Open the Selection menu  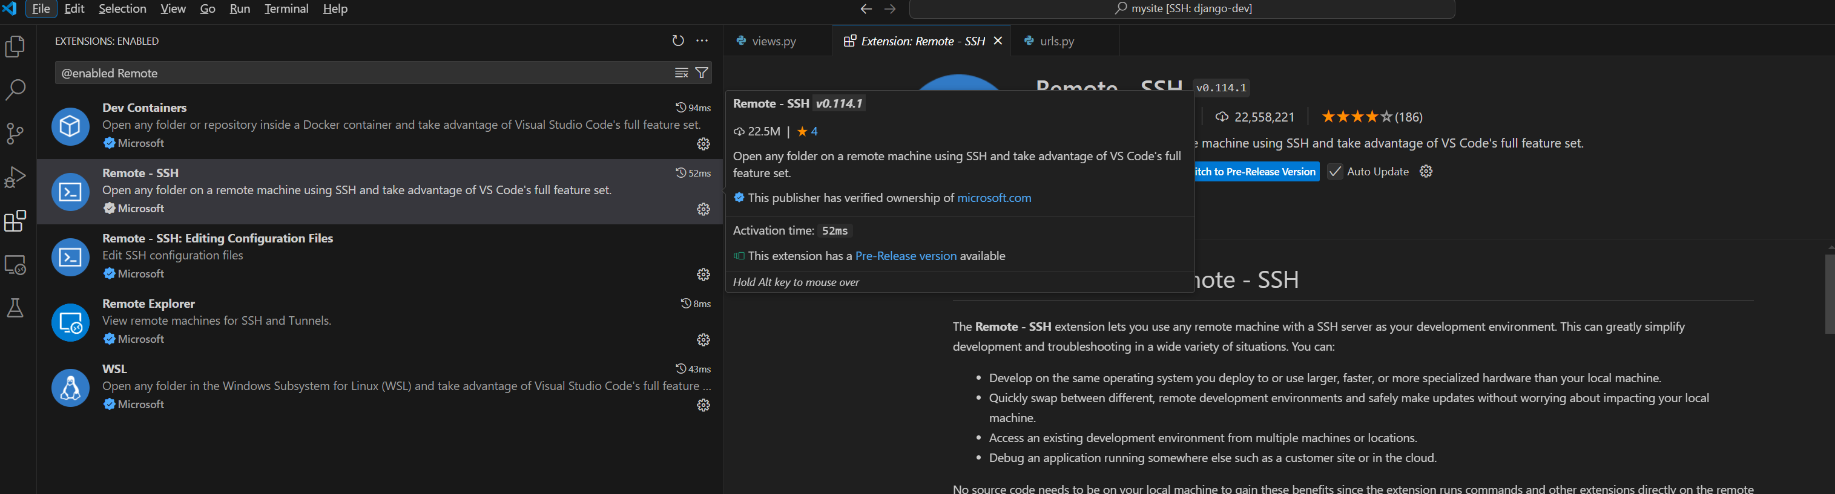point(122,8)
